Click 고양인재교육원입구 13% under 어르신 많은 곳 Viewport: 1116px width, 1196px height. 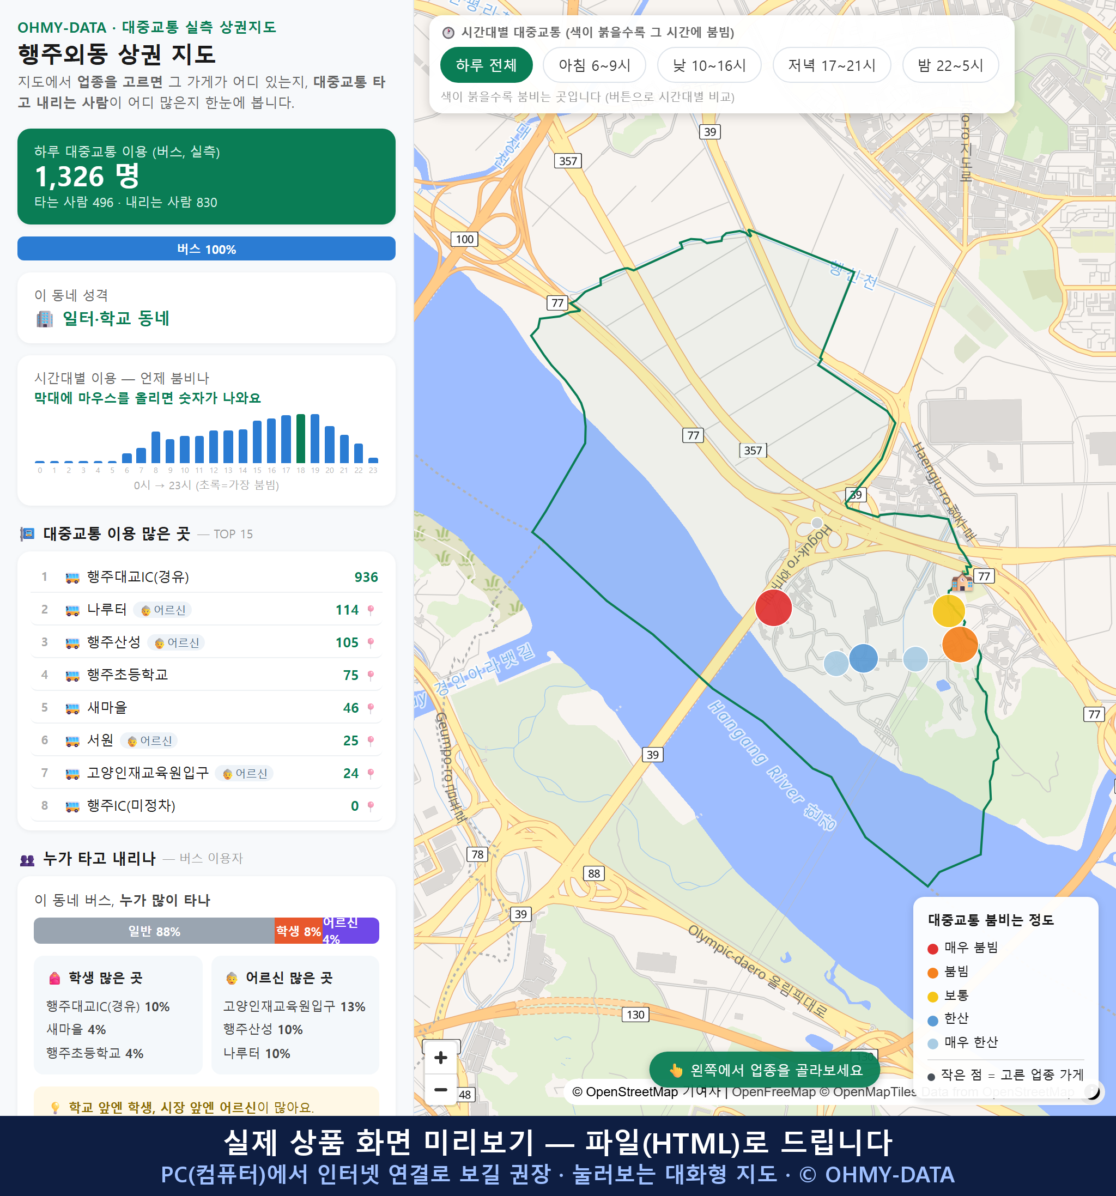coord(294,1006)
